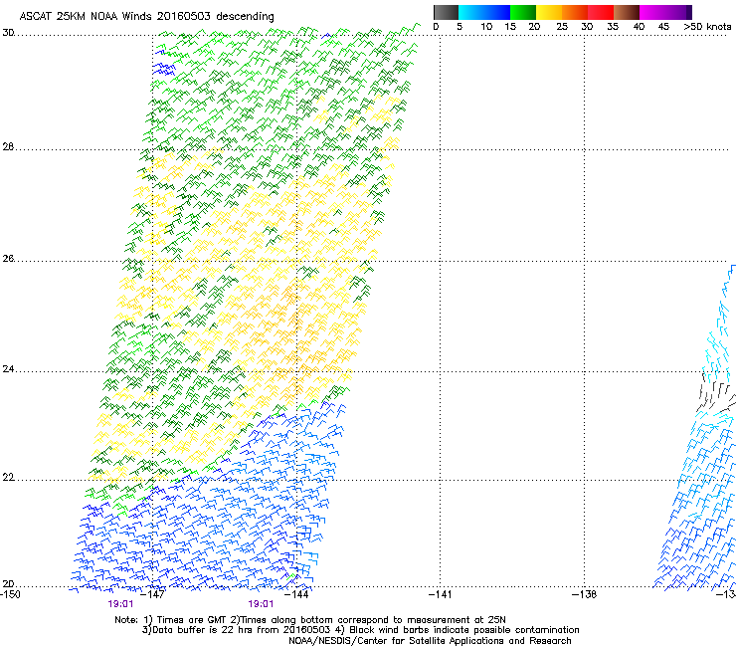Viewport: 736px width, 647px height.
Task: Select the blue 10-15 knots legend color
Action: tap(497, 12)
